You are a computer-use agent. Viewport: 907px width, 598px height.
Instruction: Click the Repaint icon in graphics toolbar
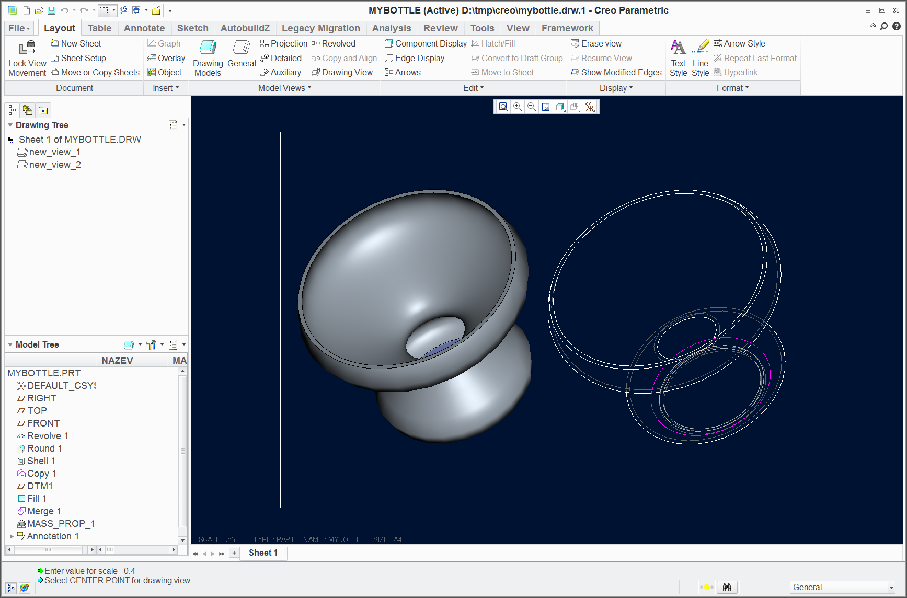(546, 107)
